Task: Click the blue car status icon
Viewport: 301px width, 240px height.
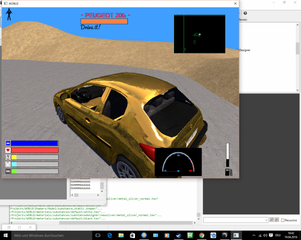Action: (8, 143)
